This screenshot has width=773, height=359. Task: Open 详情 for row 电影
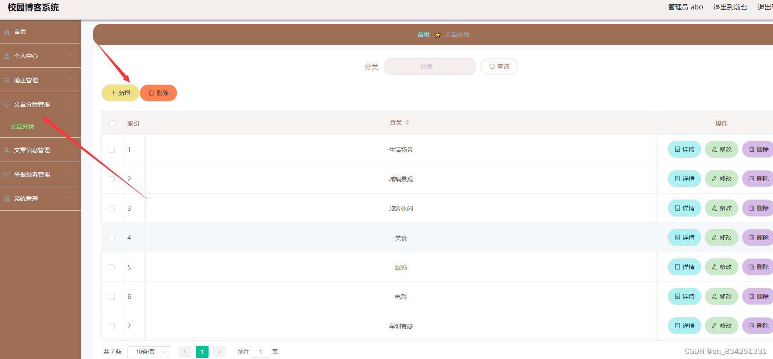[684, 296]
